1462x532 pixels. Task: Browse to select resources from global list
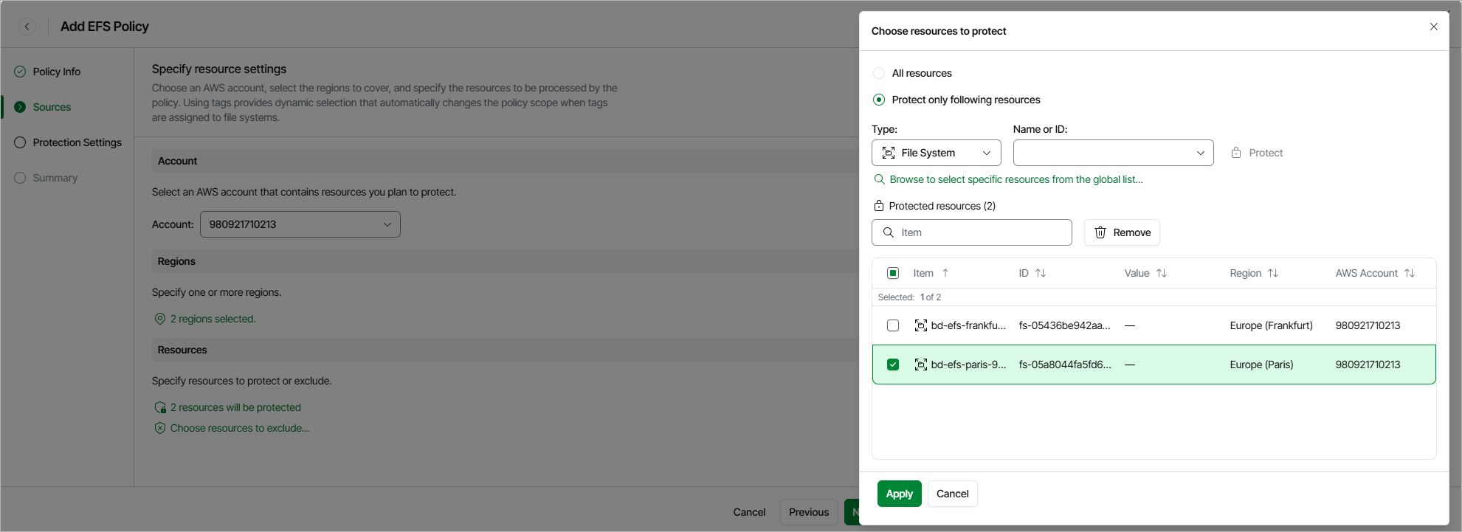click(x=1016, y=179)
